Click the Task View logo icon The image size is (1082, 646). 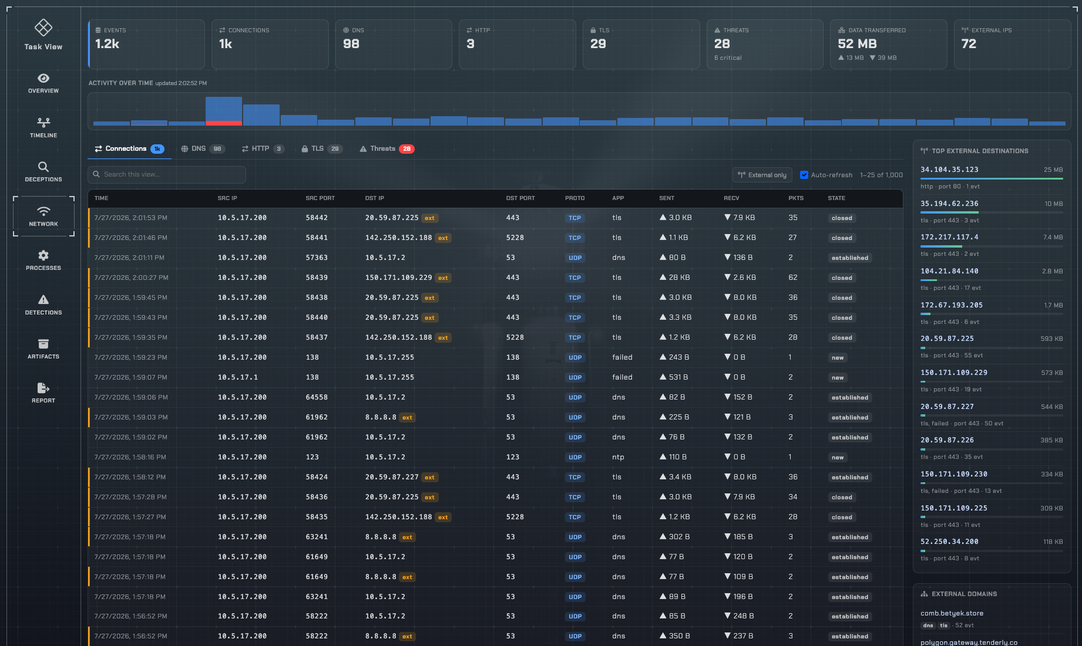click(43, 27)
